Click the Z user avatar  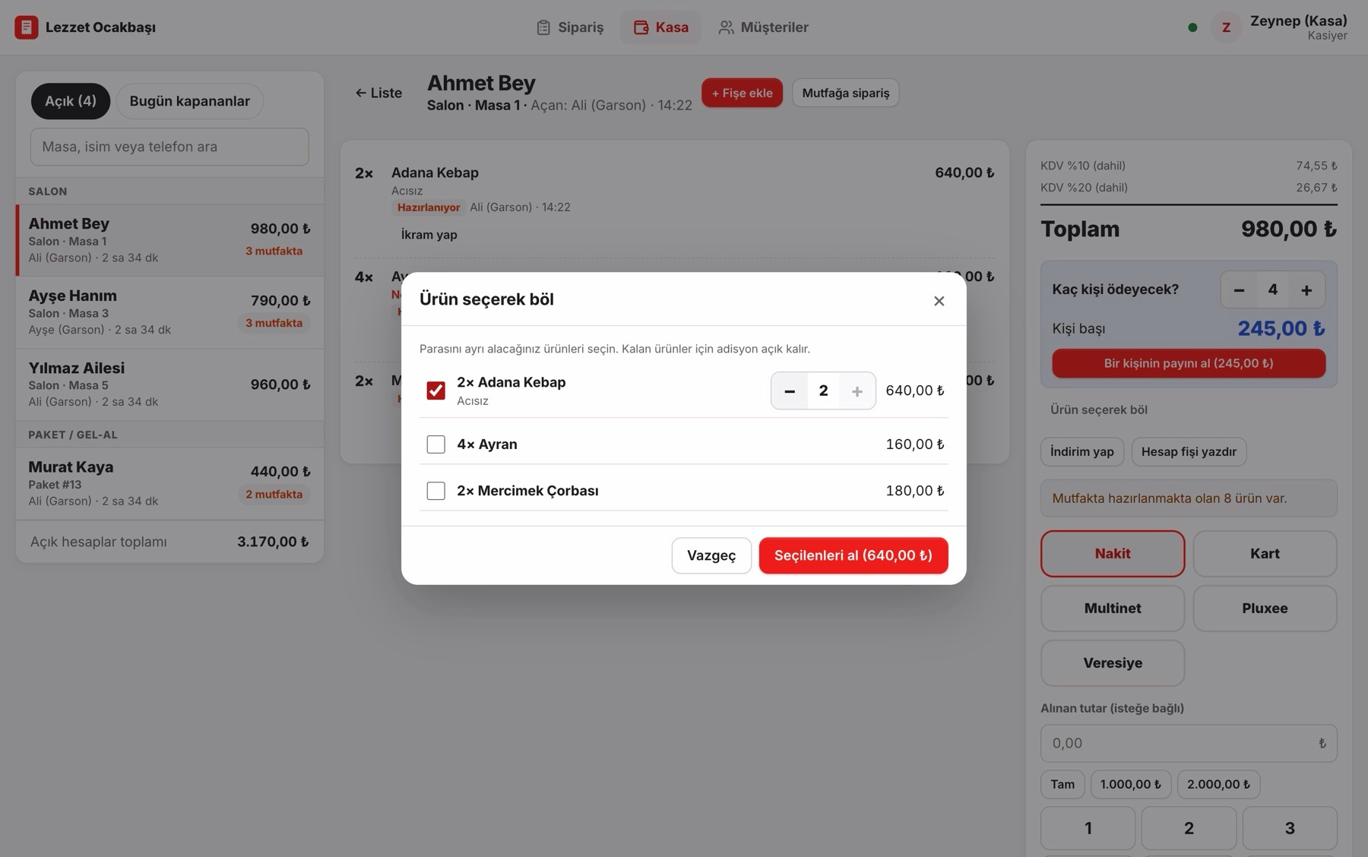click(1225, 27)
